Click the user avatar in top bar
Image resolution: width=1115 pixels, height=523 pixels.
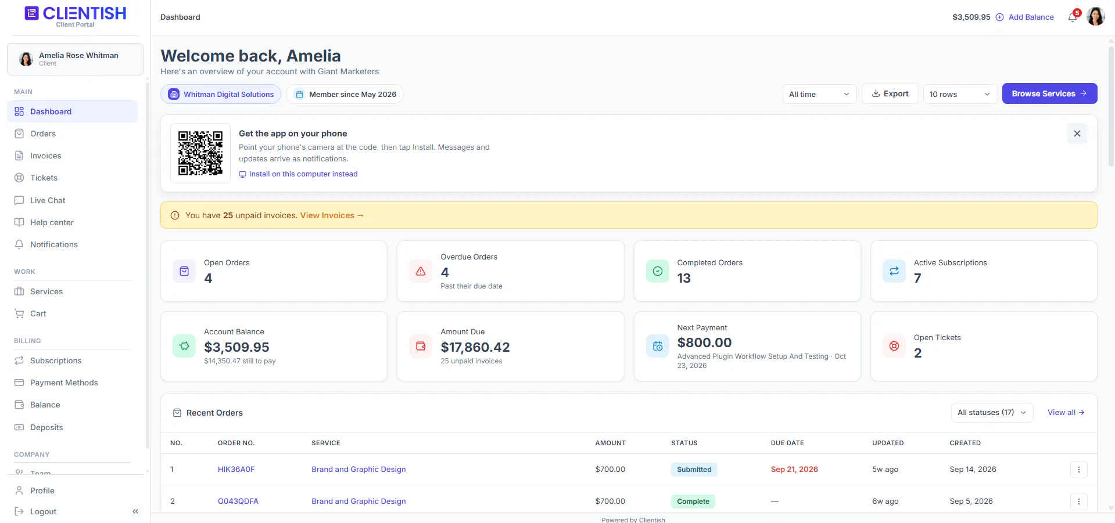(x=1095, y=17)
